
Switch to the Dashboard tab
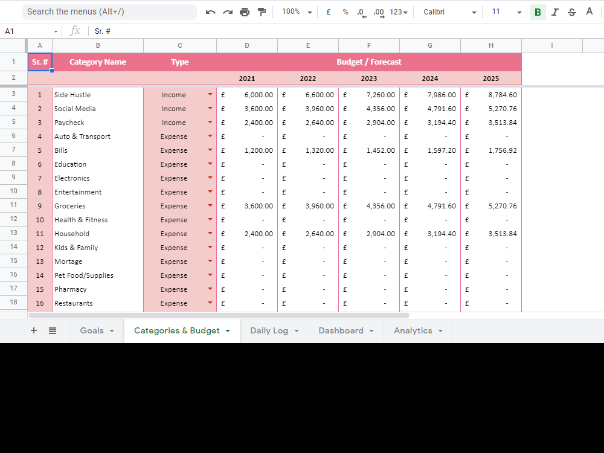pos(341,330)
